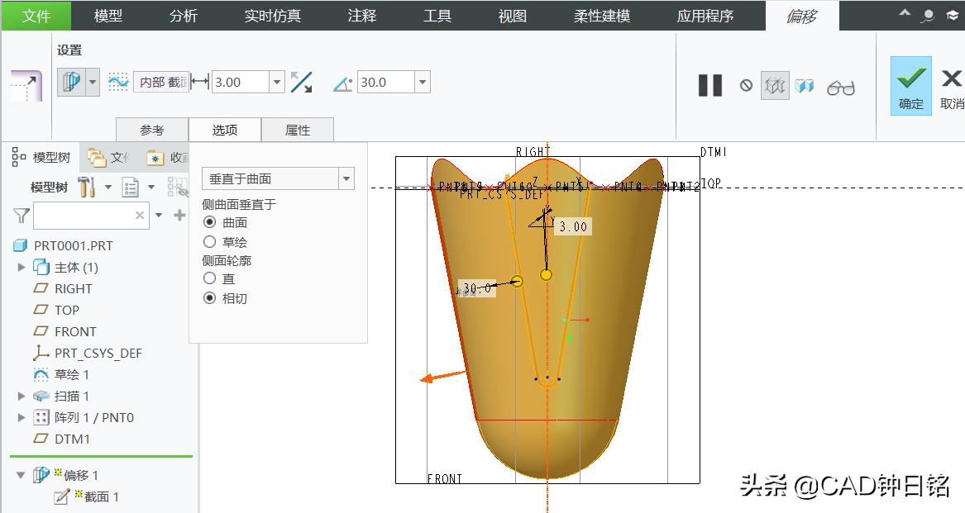965x513 pixels.
Task: Open the 工具 ribbon tab
Action: tap(437, 16)
